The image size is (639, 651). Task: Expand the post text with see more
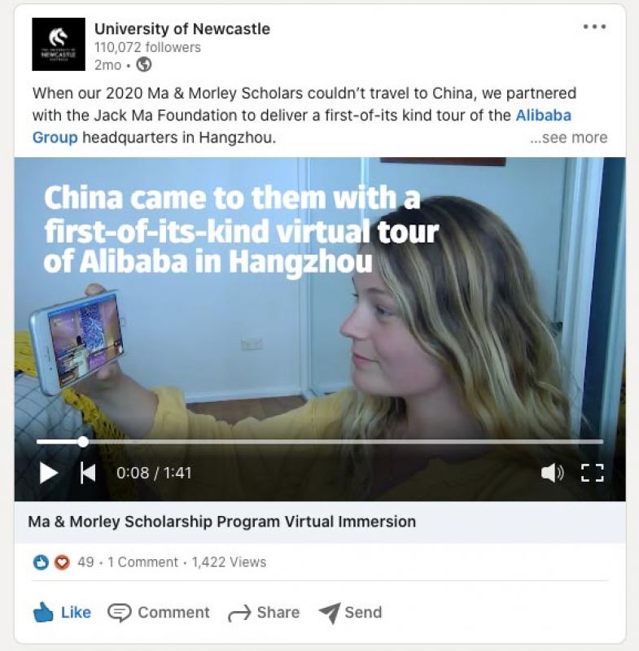(568, 138)
